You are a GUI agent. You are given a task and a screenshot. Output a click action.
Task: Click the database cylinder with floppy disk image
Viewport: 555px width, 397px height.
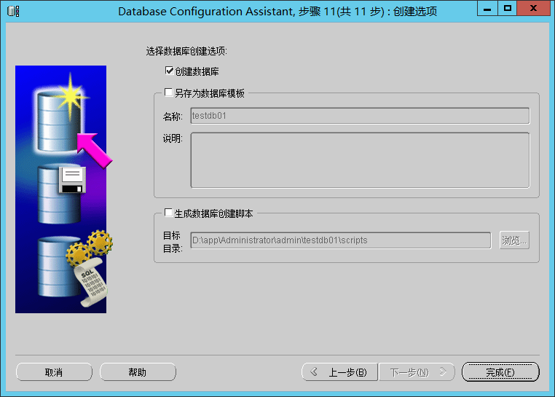click(62, 194)
